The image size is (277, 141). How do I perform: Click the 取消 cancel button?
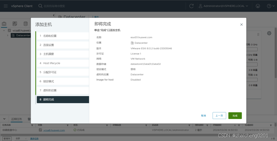[203, 116]
